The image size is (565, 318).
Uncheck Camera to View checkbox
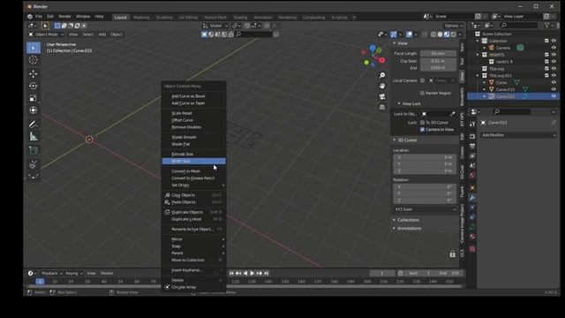[x=422, y=130]
